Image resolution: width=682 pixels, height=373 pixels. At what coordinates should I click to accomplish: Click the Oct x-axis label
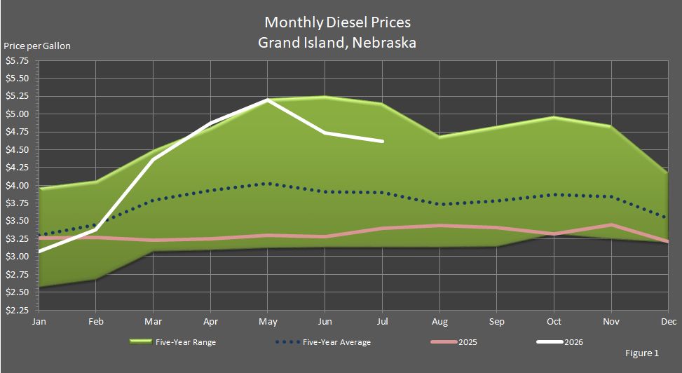554,322
